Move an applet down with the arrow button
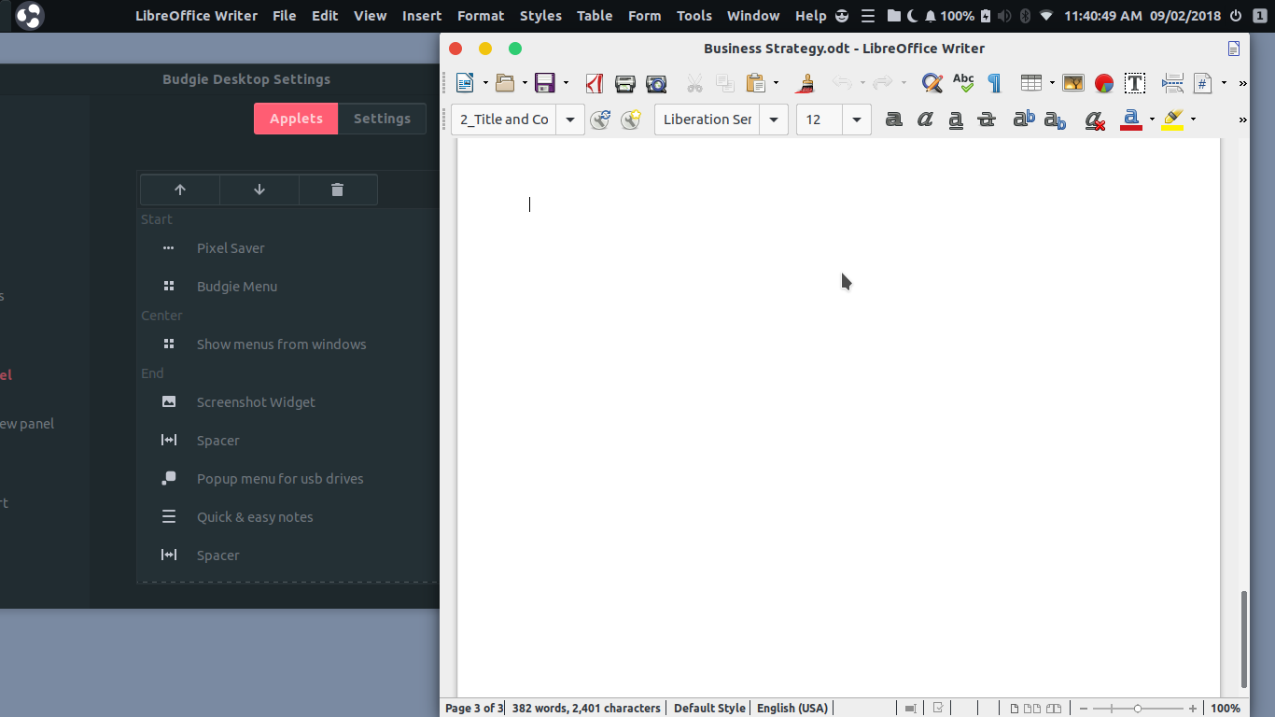1275x717 pixels. (259, 190)
